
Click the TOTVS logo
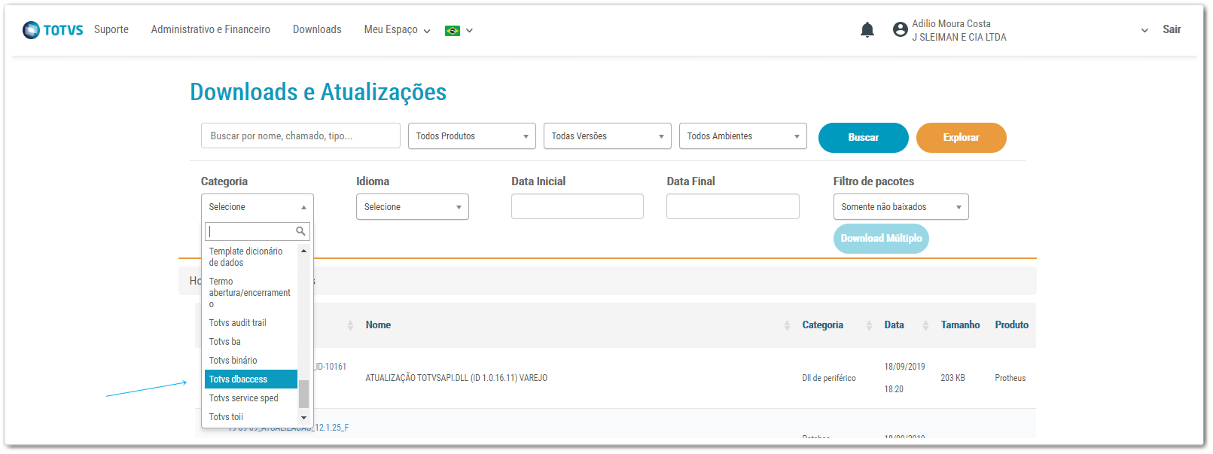click(53, 30)
